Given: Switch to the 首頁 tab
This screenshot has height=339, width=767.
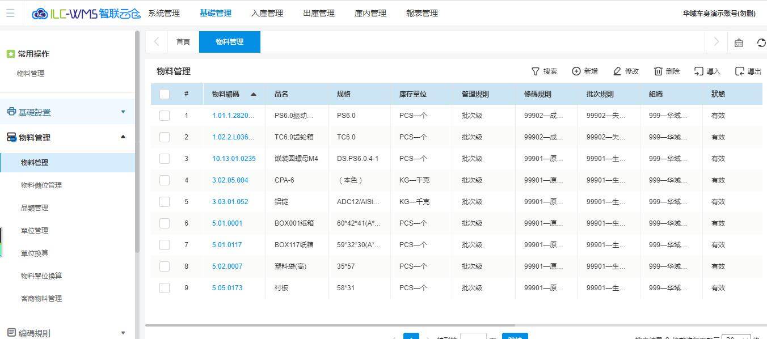Looking at the screenshot, I should [x=183, y=42].
